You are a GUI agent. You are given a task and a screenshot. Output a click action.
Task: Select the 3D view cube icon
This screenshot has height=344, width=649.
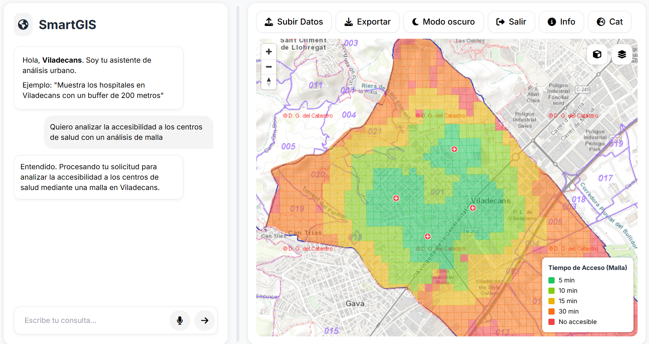coord(597,54)
